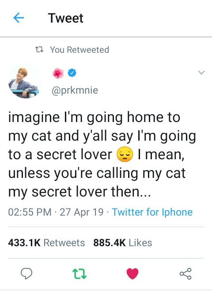Select the tweet body text
The height and width of the screenshot is (291, 212).
click(102, 154)
